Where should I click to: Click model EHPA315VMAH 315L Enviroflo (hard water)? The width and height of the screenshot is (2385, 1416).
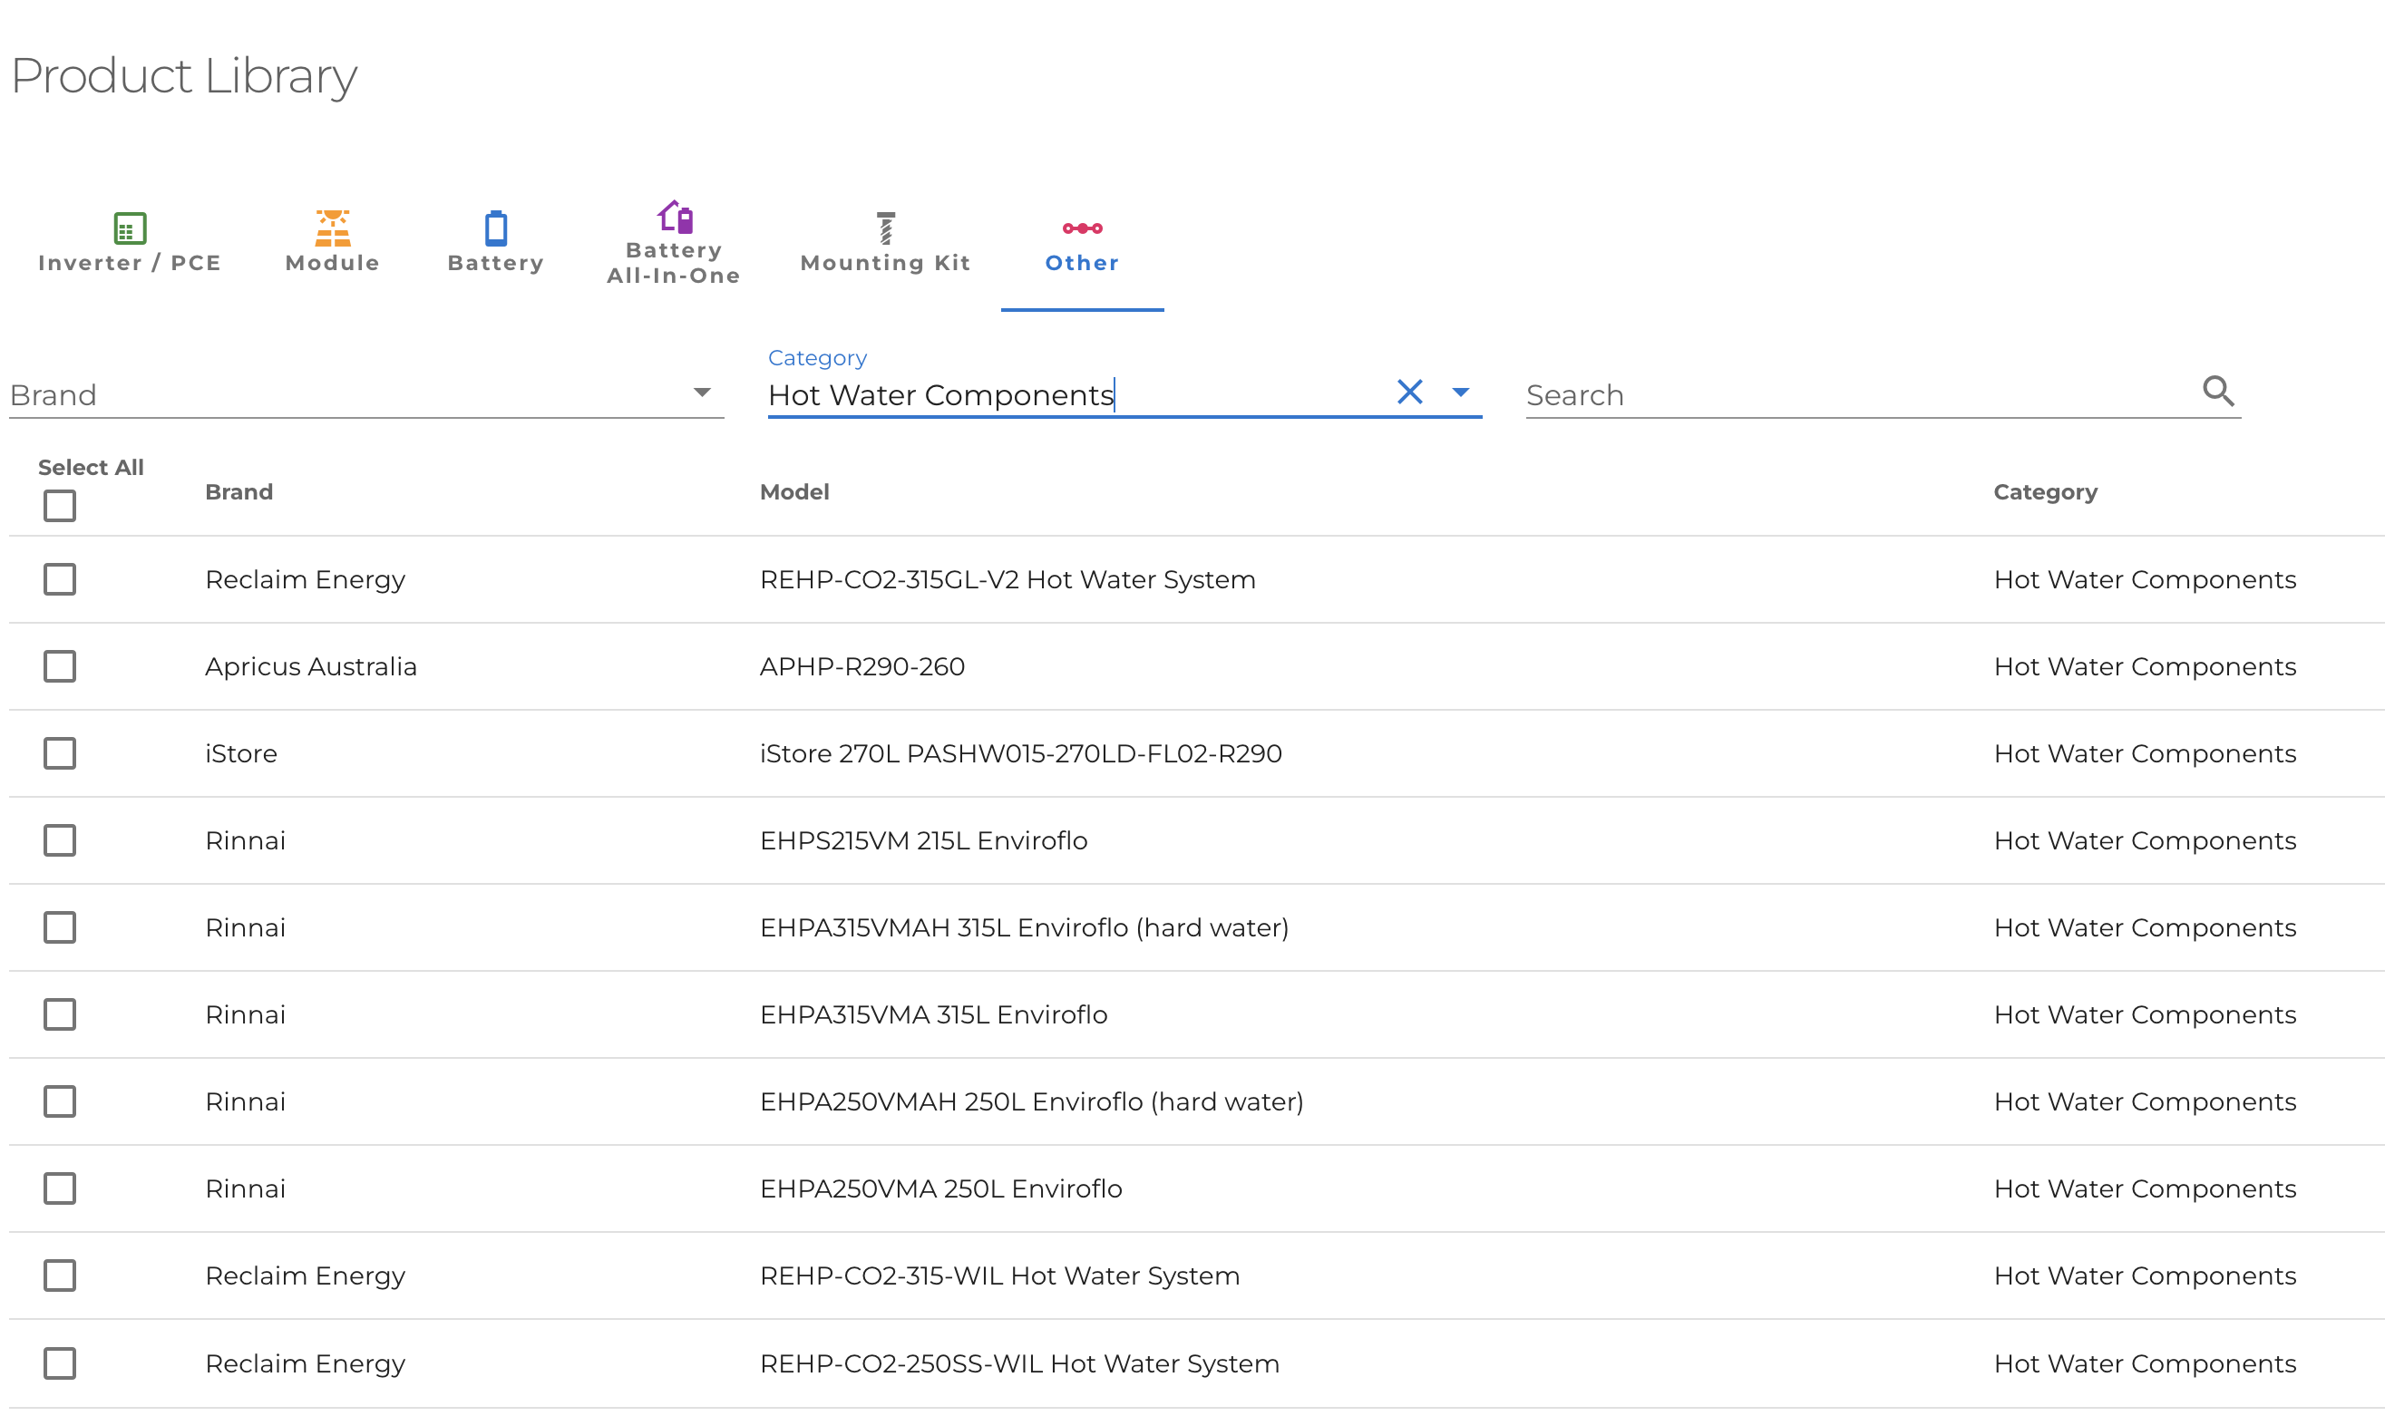click(x=1024, y=927)
